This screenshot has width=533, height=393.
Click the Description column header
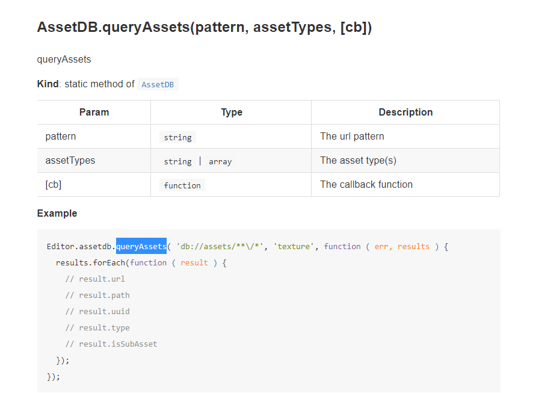[x=405, y=112]
